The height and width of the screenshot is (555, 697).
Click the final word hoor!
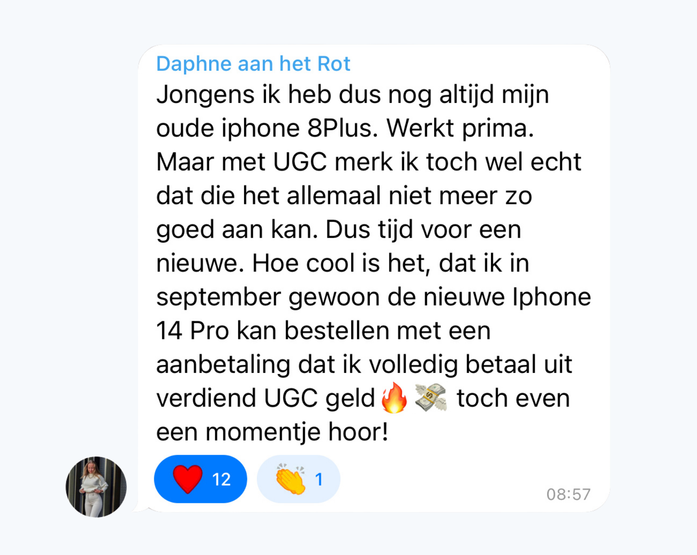coord(358,432)
